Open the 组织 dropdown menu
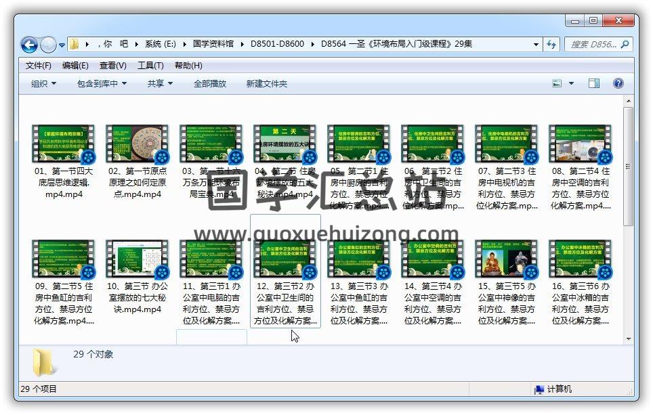The height and width of the screenshot is (415, 653). tap(43, 84)
